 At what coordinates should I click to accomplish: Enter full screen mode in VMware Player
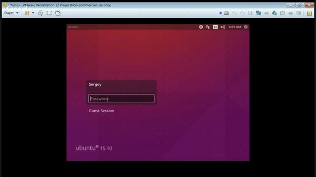pos(49,13)
